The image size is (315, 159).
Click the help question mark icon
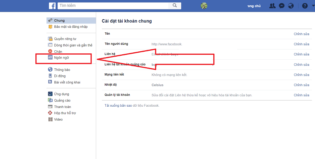coord(305,6)
